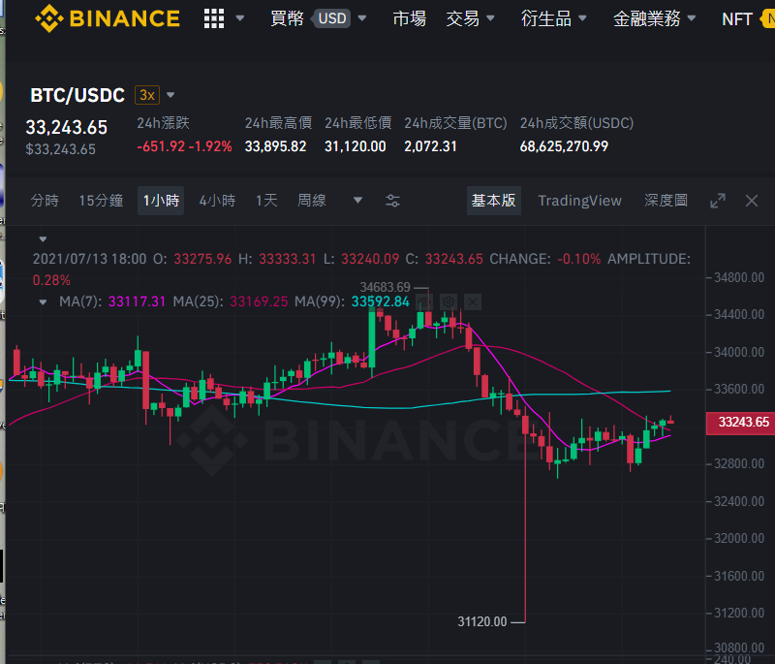Switch chart to 分時 time view
The height and width of the screenshot is (664, 775).
tap(45, 201)
